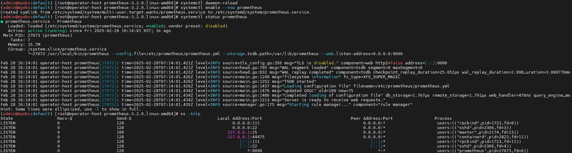Click the green active status dot
The height and width of the screenshot is (153, 572).
[2, 22]
